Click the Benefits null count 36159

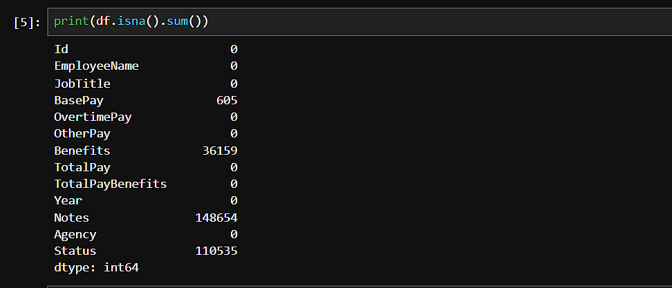pyautogui.click(x=218, y=151)
